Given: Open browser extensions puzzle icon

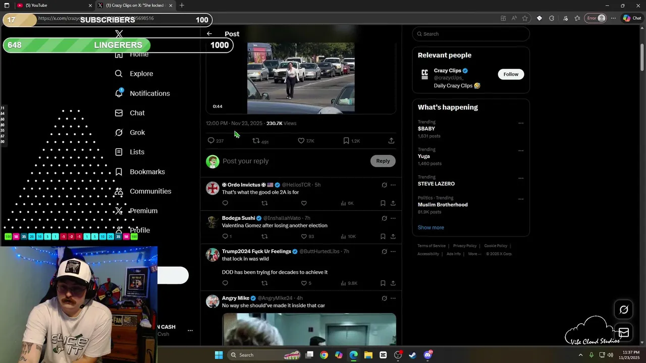Looking at the screenshot, I should coord(552,18).
